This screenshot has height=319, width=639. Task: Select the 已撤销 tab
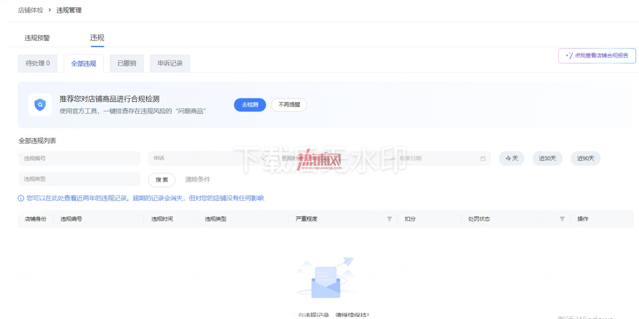click(127, 63)
